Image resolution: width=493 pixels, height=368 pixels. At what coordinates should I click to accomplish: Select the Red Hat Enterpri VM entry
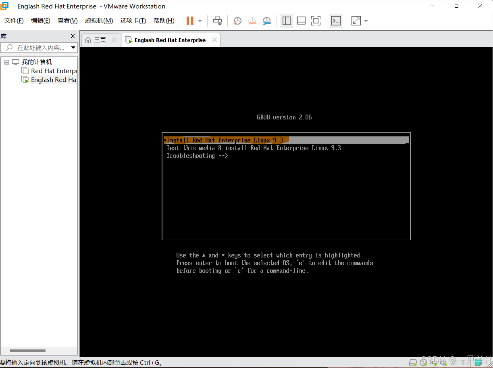click(x=54, y=71)
